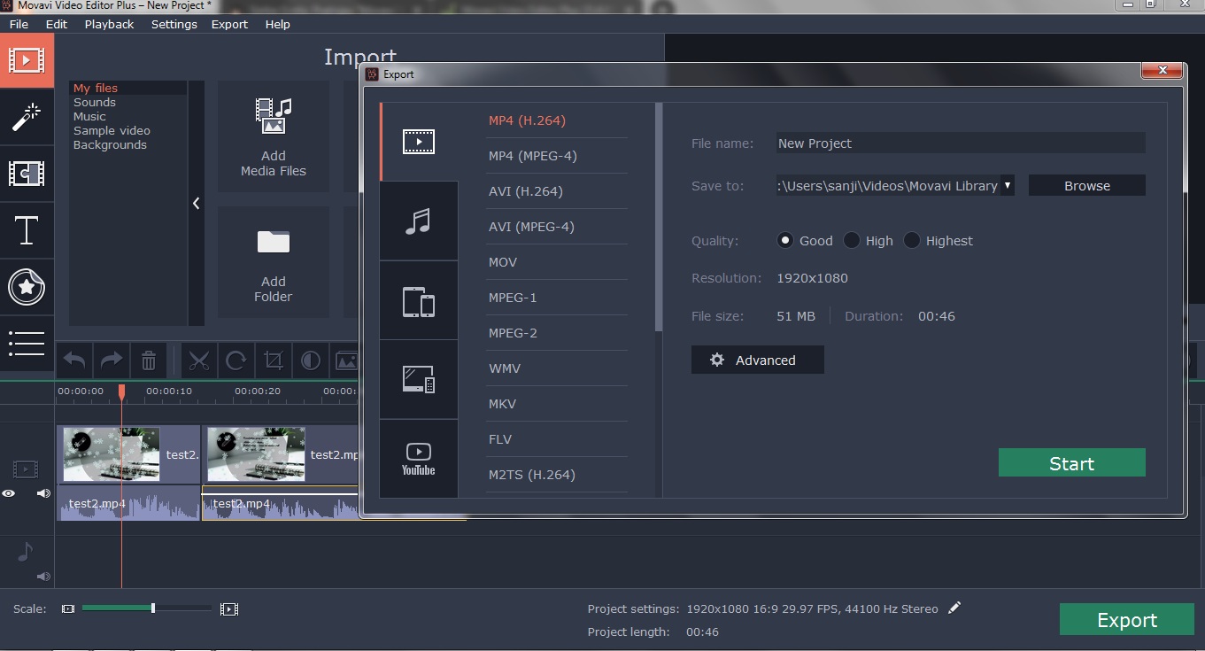Open the Save to path dropdown arrow
The width and height of the screenshot is (1205, 651).
(x=1008, y=186)
